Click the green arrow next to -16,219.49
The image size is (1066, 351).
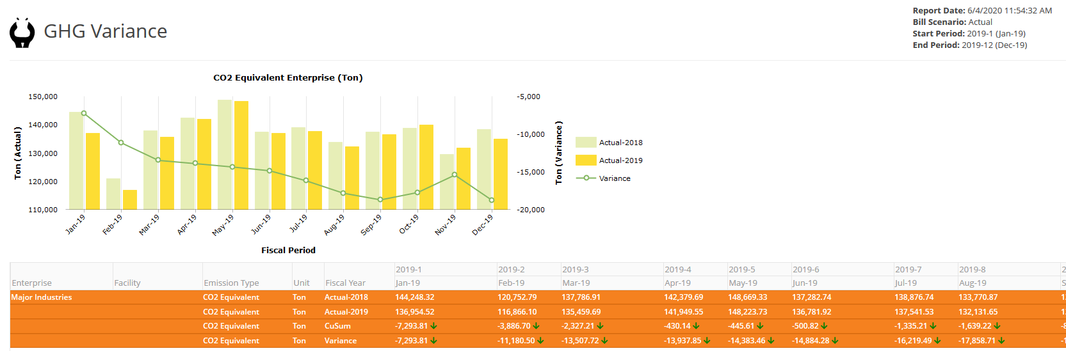pos(938,341)
